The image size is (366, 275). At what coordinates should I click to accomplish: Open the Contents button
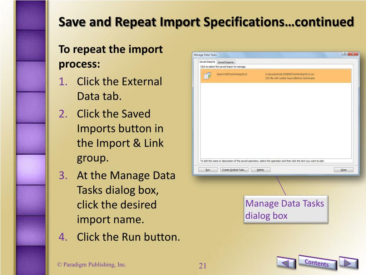pyautogui.click(x=317, y=262)
